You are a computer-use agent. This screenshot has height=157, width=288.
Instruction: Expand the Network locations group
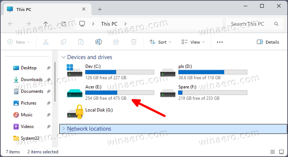[x=63, y=129]
